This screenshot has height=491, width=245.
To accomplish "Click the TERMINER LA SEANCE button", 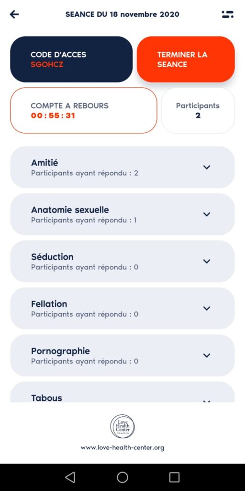I will pyautogui.click(x=186, y=59).
